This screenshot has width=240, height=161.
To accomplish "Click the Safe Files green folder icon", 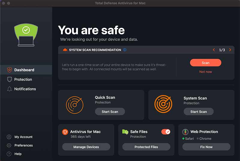I will coord(125,132).
